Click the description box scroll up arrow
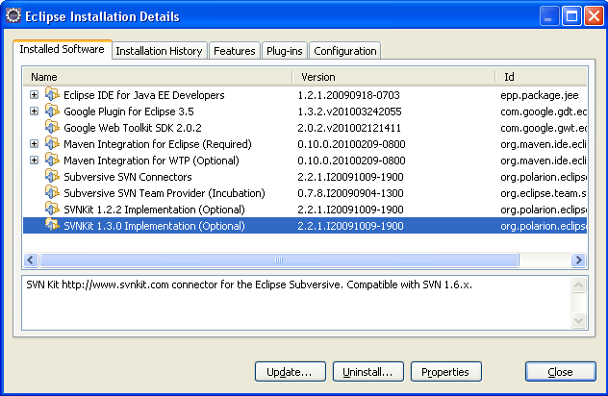 (578, 285)
